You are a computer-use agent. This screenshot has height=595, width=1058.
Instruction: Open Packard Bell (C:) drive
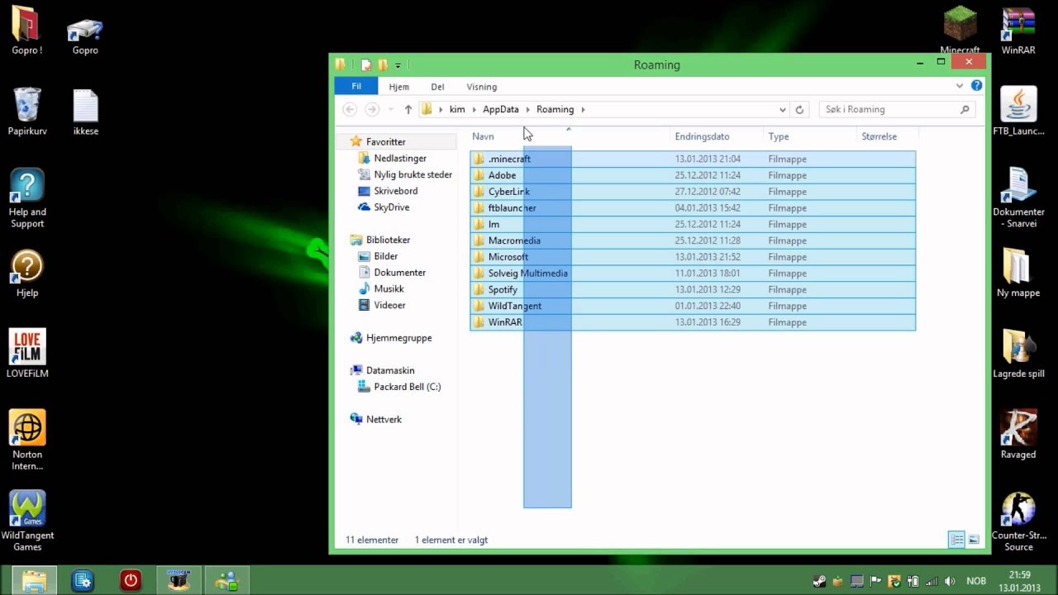tap(407, 387)
